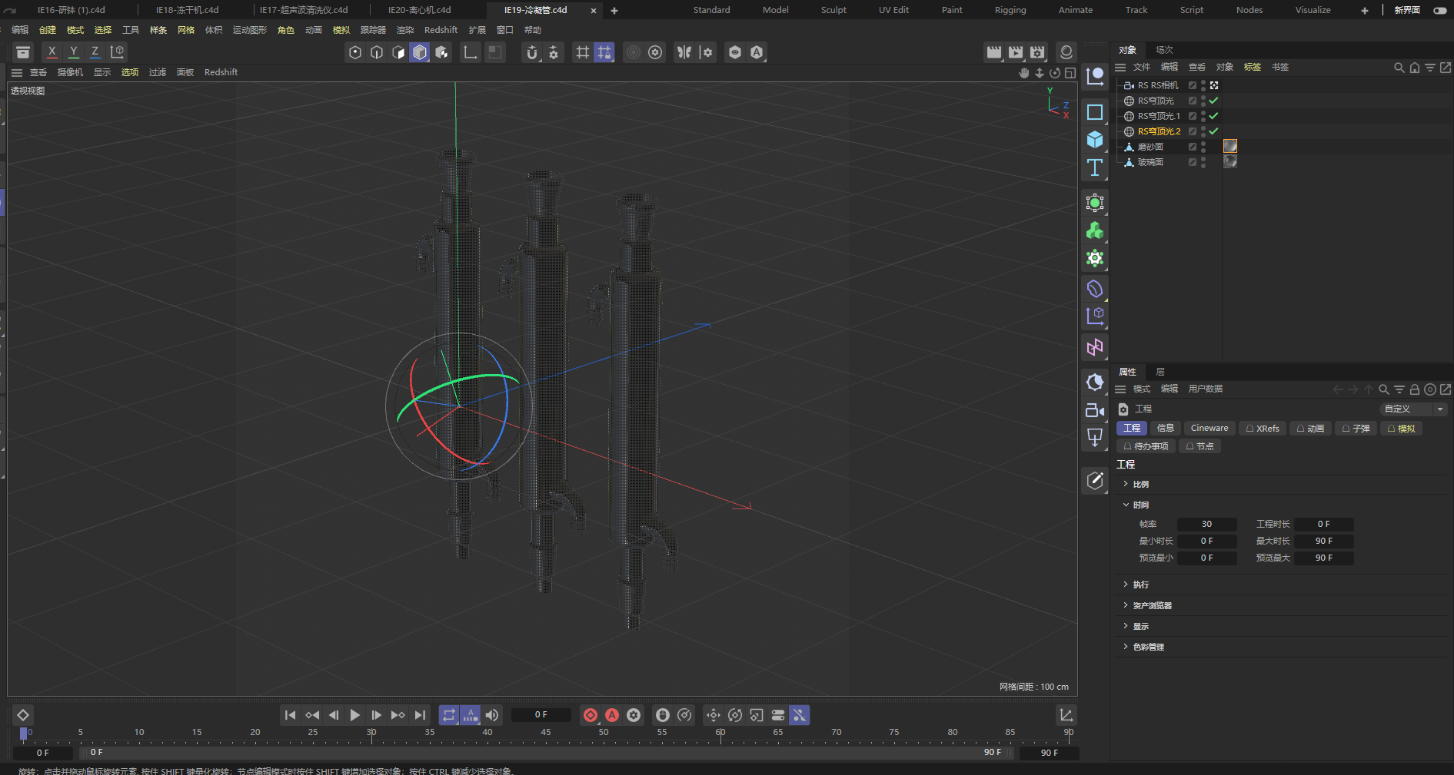Click the 节点 button
The image size is (1454, 775).
tap(1199, 446)
